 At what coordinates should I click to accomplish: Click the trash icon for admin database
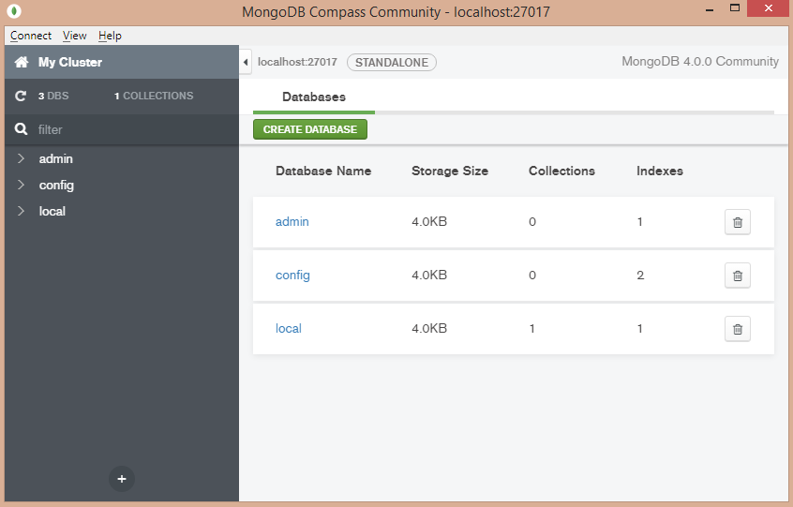[x=737, y=222]
